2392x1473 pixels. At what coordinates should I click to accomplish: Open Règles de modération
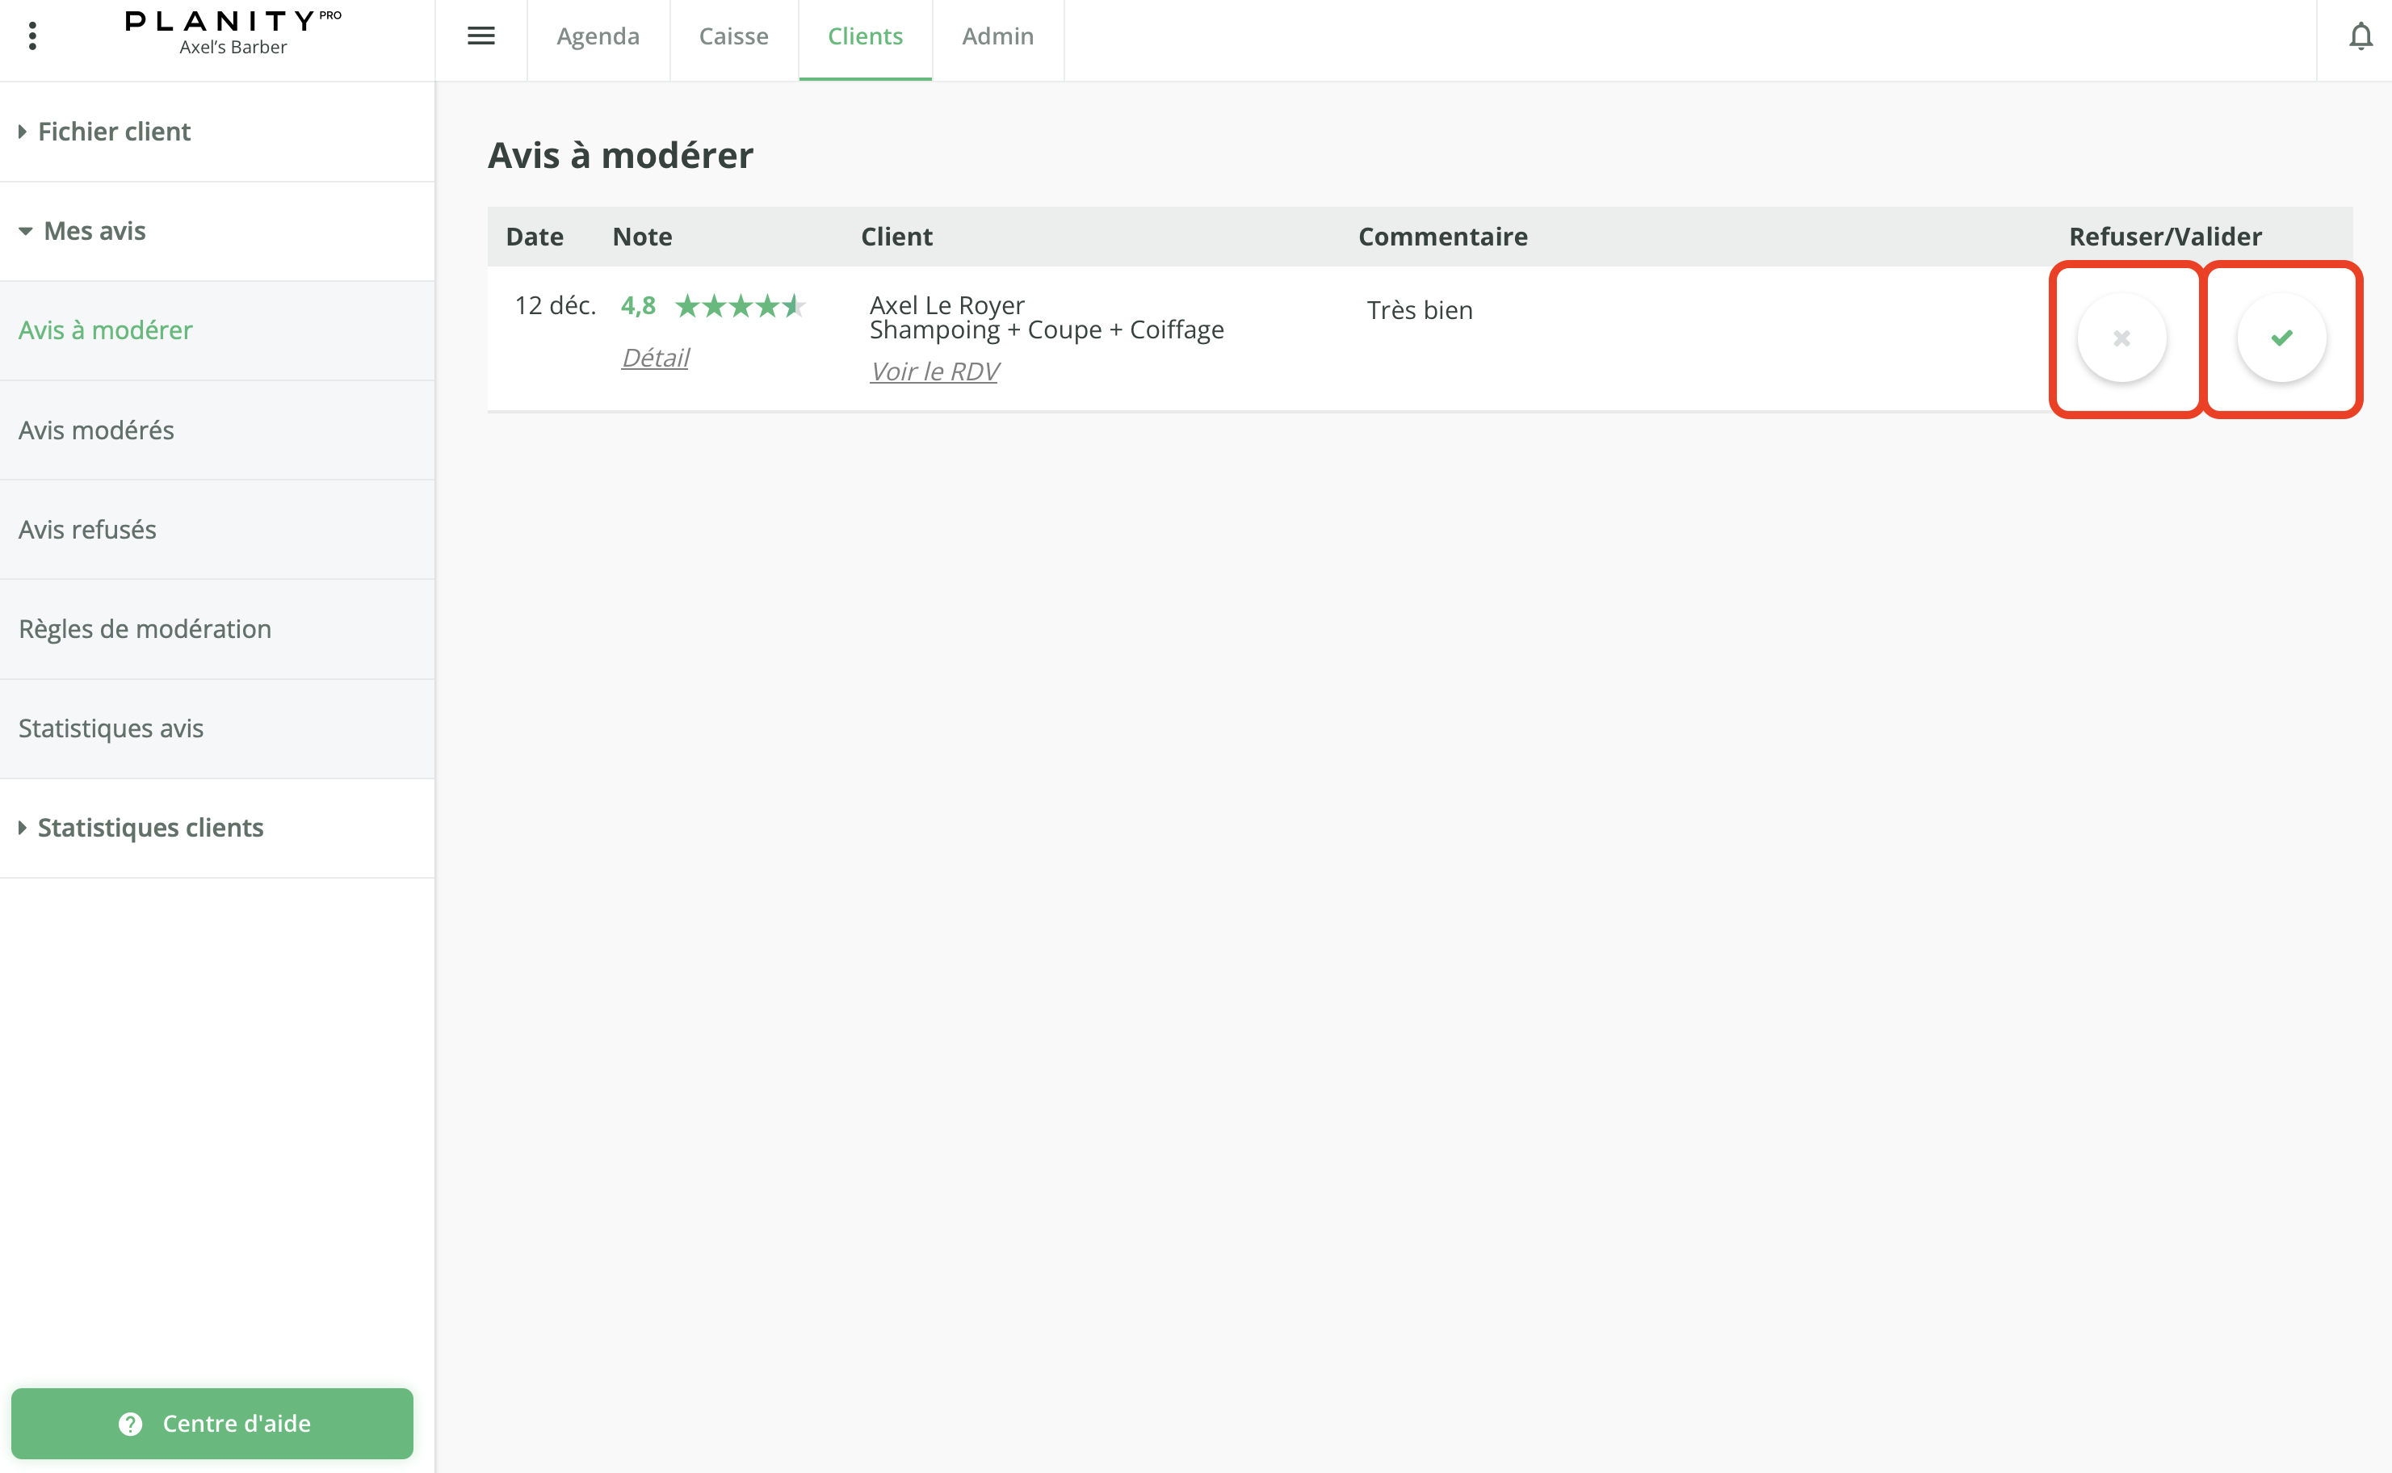(144, 628)
